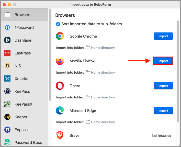
Task: Click 'Import into folder:' under Google Chrome
Action: [x=70, y=48]
